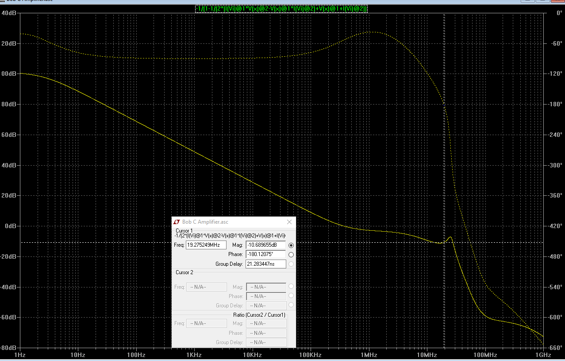Click the -60dB label on left axis
Viewport: 565px width, 361px height.
pyautogui.click(x=8, y=317)
